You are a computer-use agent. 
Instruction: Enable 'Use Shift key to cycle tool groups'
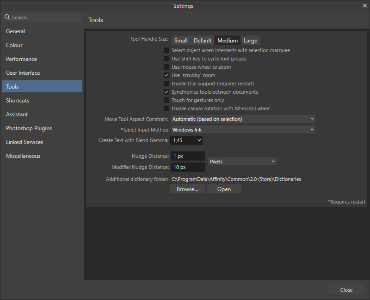166,59
